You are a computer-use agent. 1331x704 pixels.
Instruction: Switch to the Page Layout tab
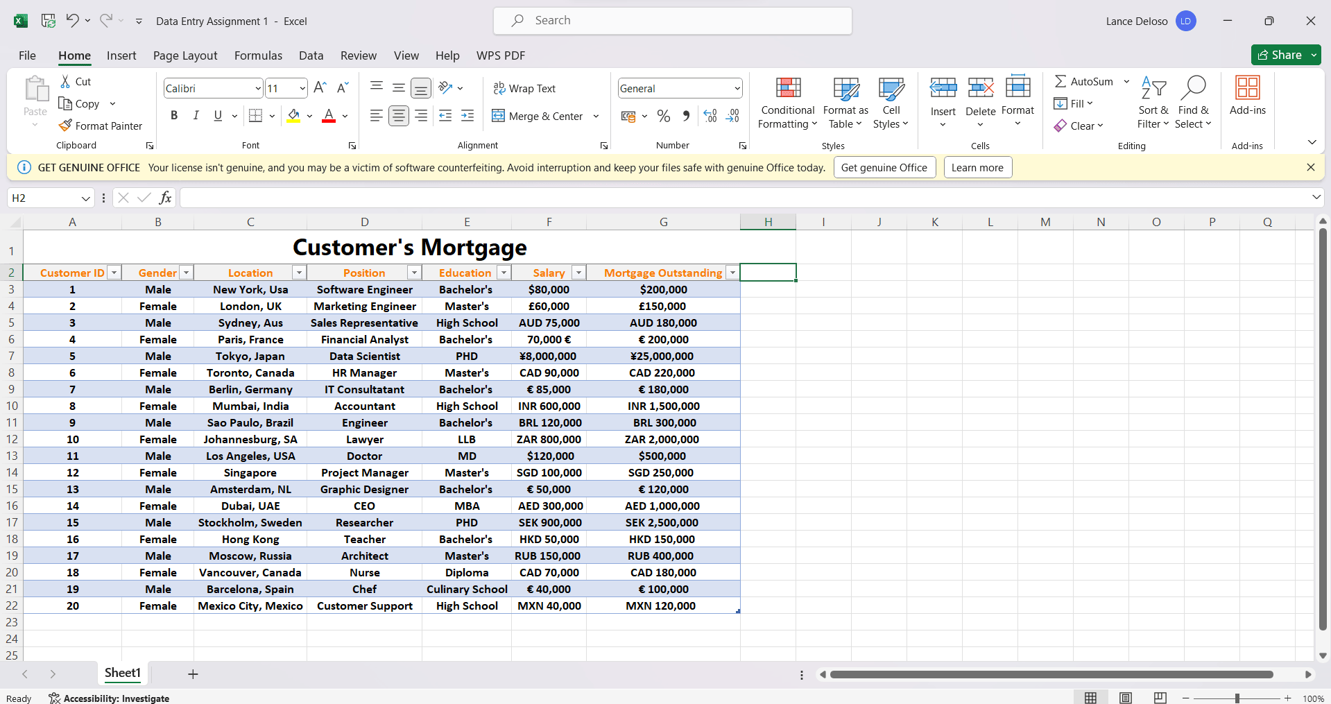tap(185, 55)
